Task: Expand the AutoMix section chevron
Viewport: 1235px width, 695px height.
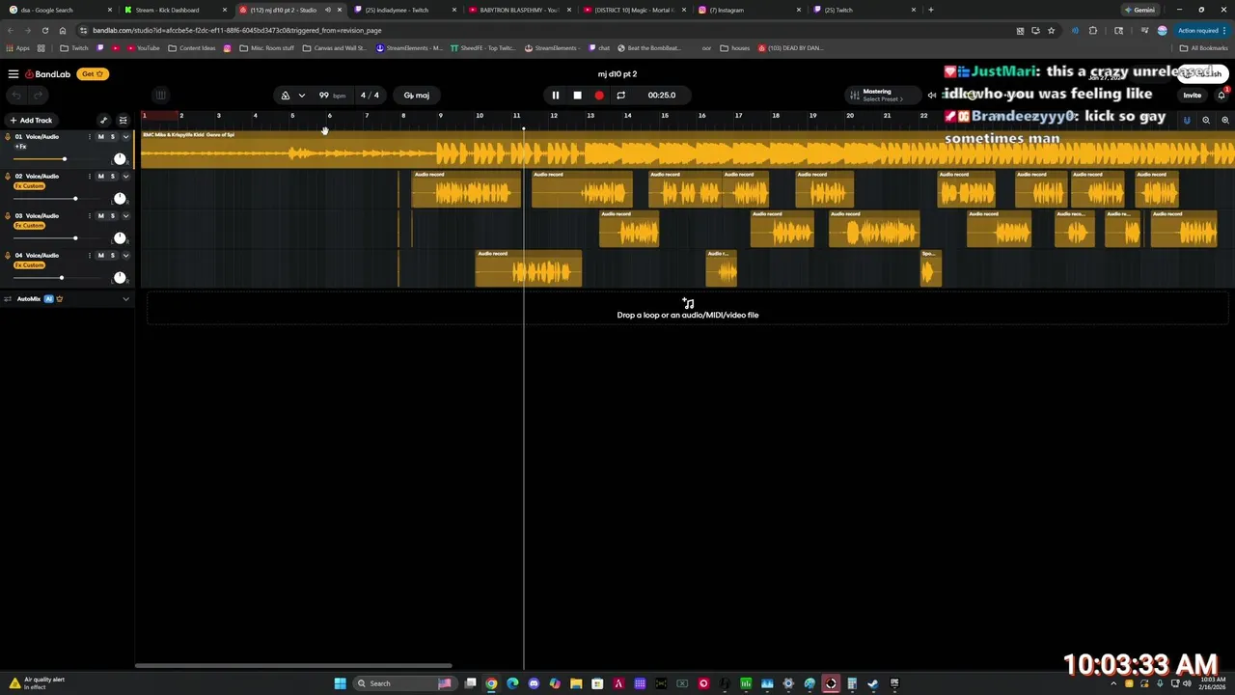Action: (x=125, y=299)
